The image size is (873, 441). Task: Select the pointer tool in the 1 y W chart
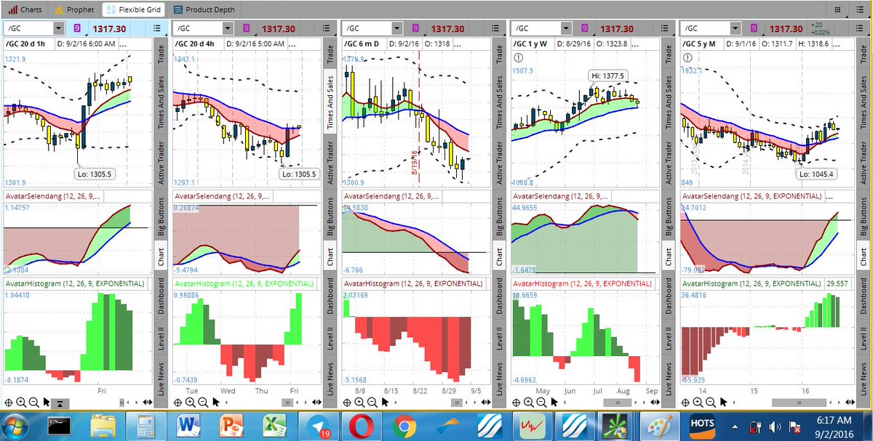pos(554,402)
